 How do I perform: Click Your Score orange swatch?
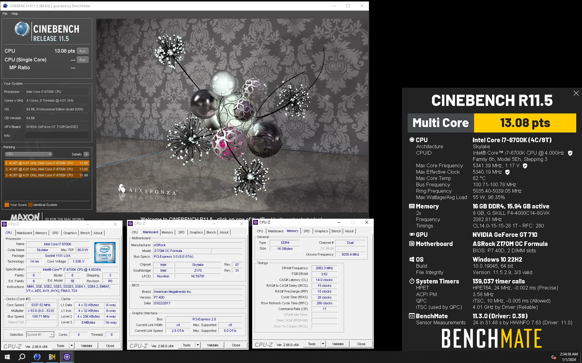pos(7,205)
